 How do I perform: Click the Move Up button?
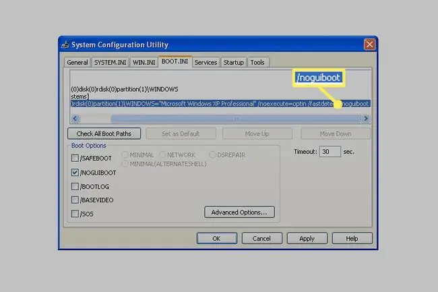[x=257, y=134]
